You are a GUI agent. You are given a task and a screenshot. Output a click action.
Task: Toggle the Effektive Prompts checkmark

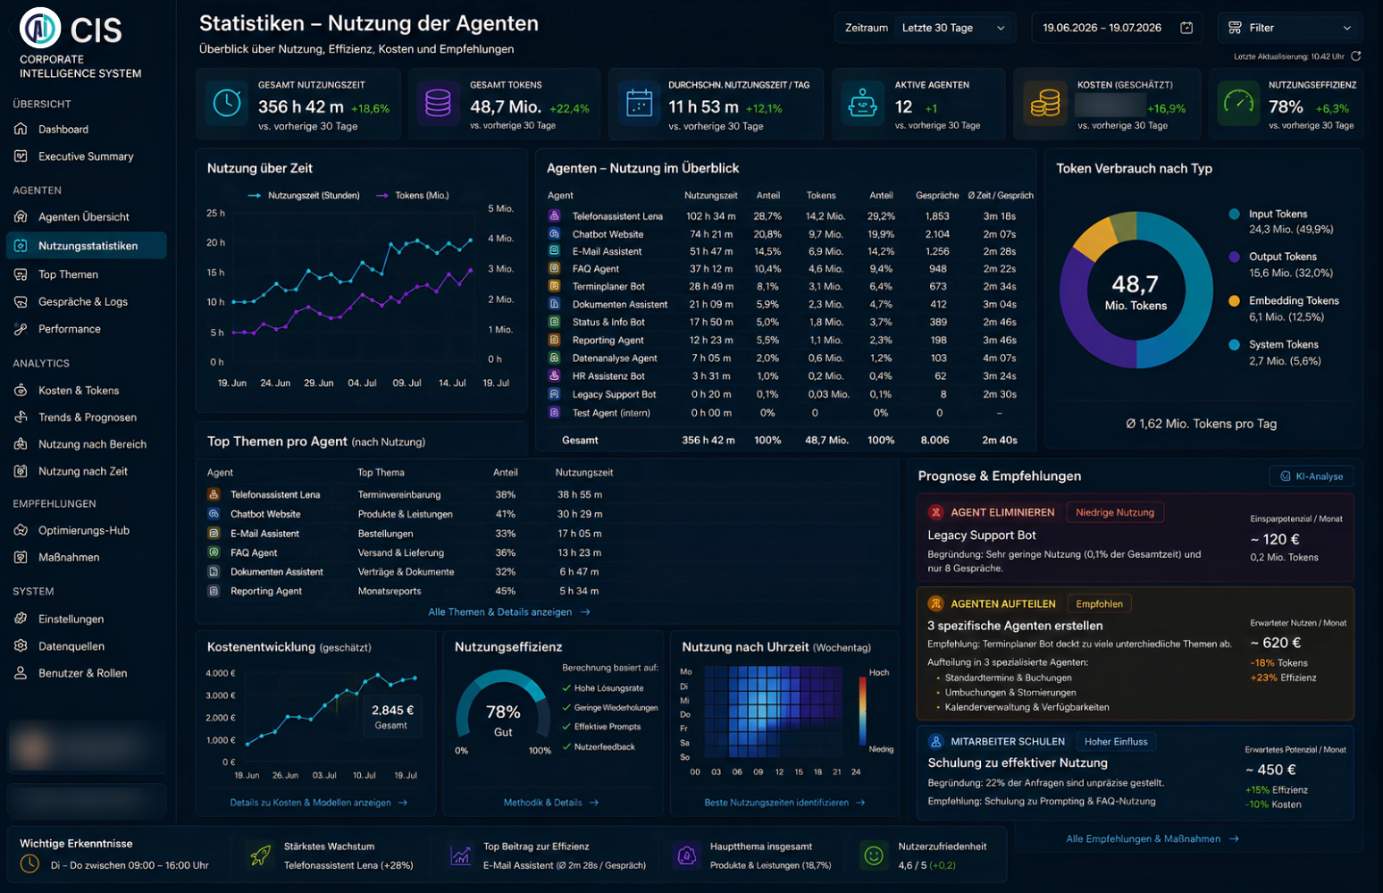point(566,727)
